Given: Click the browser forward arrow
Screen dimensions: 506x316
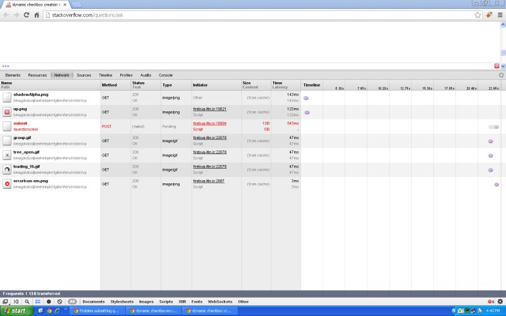Looking at the screenshot, I should coord(16,15).
